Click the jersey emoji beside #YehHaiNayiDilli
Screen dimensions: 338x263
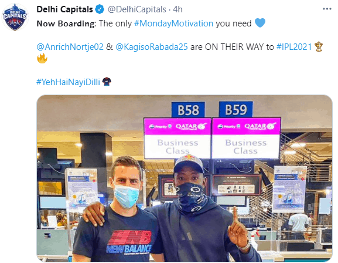pyautogui.click(x=107, y=82)
